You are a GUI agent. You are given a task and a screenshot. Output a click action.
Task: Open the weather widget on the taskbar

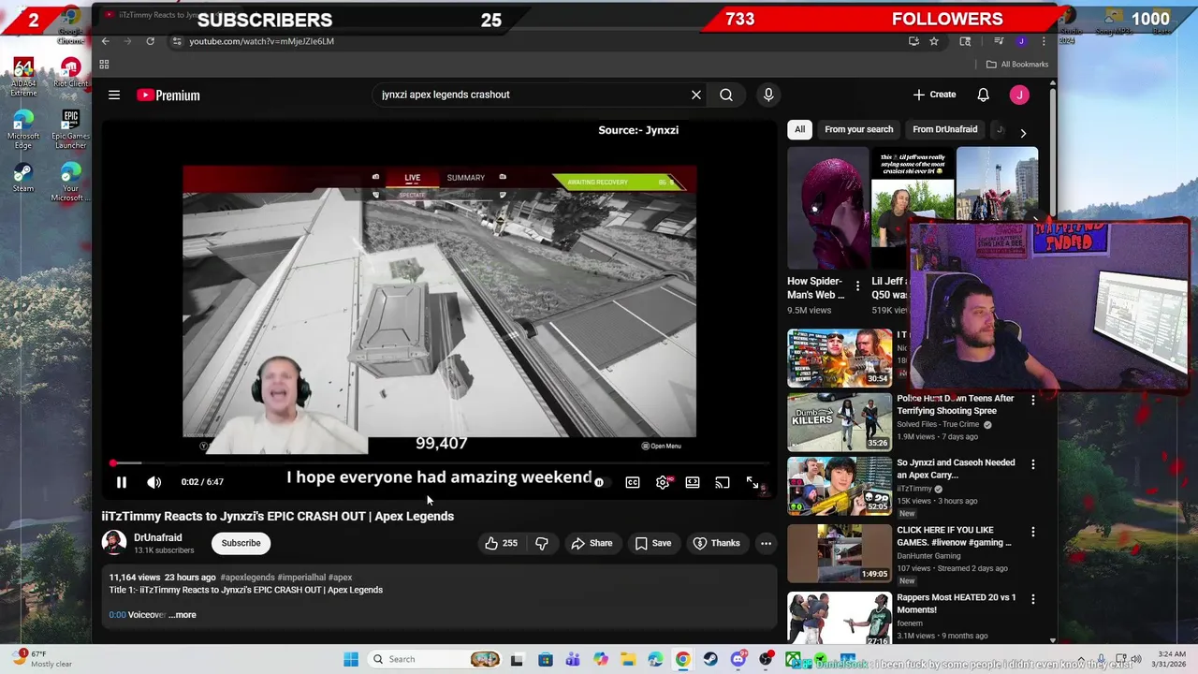[42, 659]
